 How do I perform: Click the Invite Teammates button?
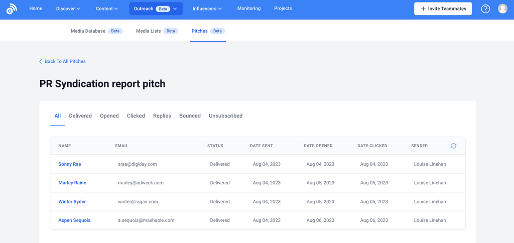pyautogui.click(x=443, y=9)
